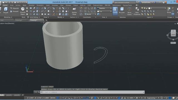Open the signed-in user account menu

click(x=147, y=2)
